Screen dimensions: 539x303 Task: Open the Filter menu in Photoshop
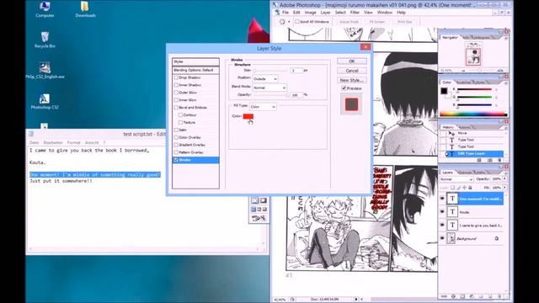point(355,13)
